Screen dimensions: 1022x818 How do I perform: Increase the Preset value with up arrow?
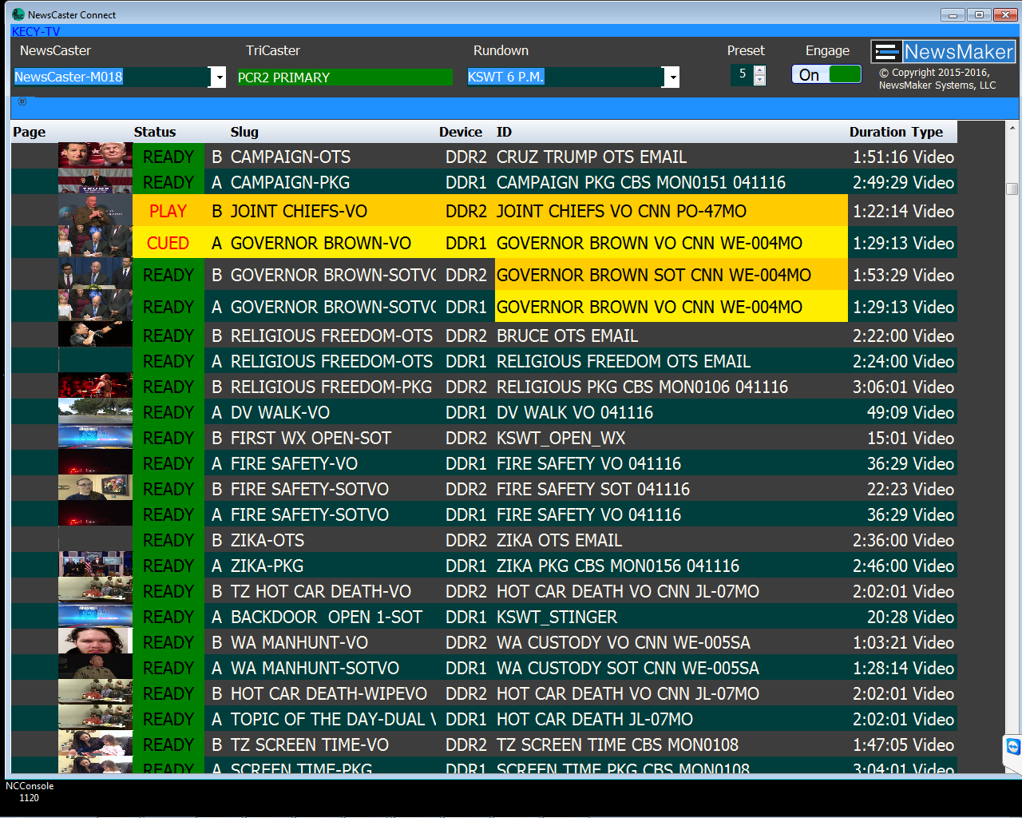pos(759,70)
